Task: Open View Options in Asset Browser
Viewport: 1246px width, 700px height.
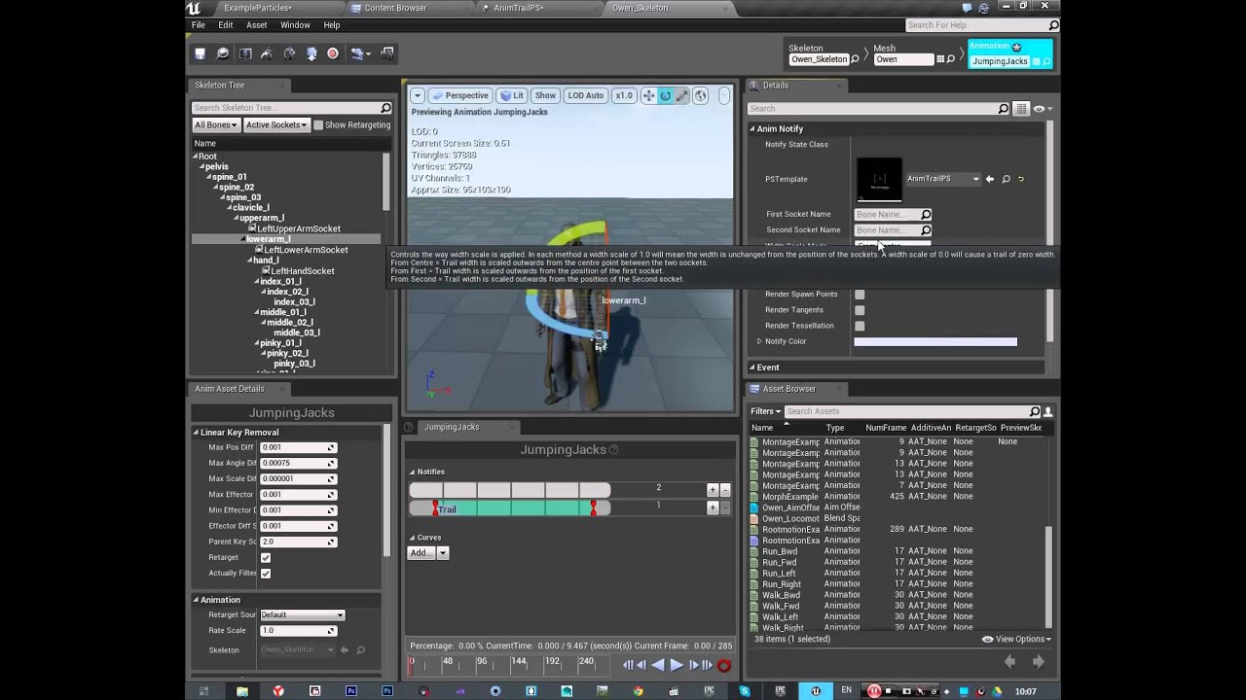Action: tap(1016, 639)
